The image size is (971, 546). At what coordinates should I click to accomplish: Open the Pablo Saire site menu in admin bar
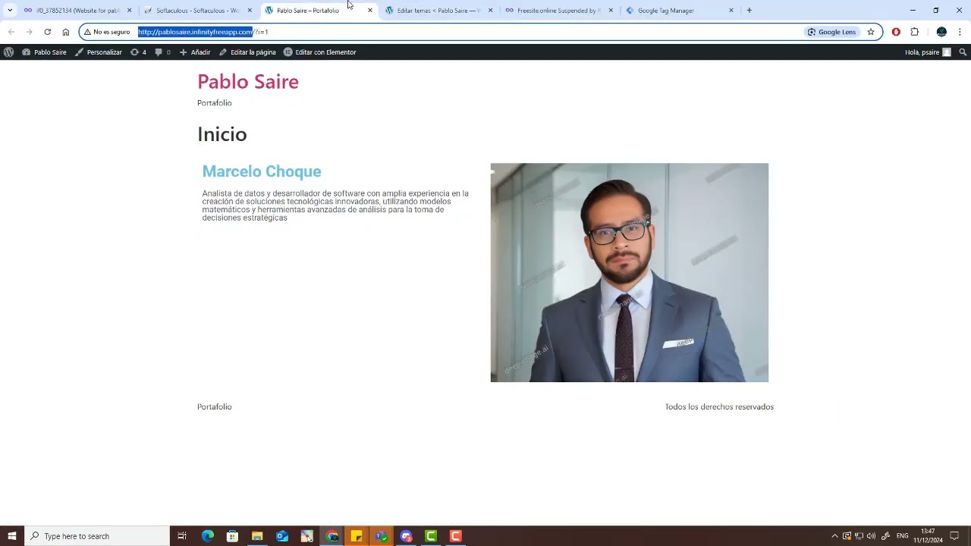pyautogui.click(x=45, y=52)
